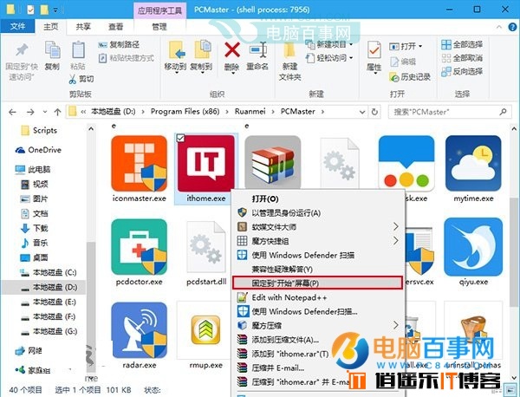The height and width of the screenshot is (397, 520).
Task: Select OneDrive in navigation pane
Action: pyautogui.click(x=38, y=150)
